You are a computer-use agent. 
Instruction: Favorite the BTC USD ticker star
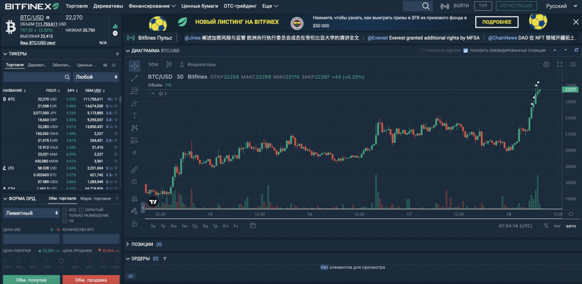pos(116,99)
